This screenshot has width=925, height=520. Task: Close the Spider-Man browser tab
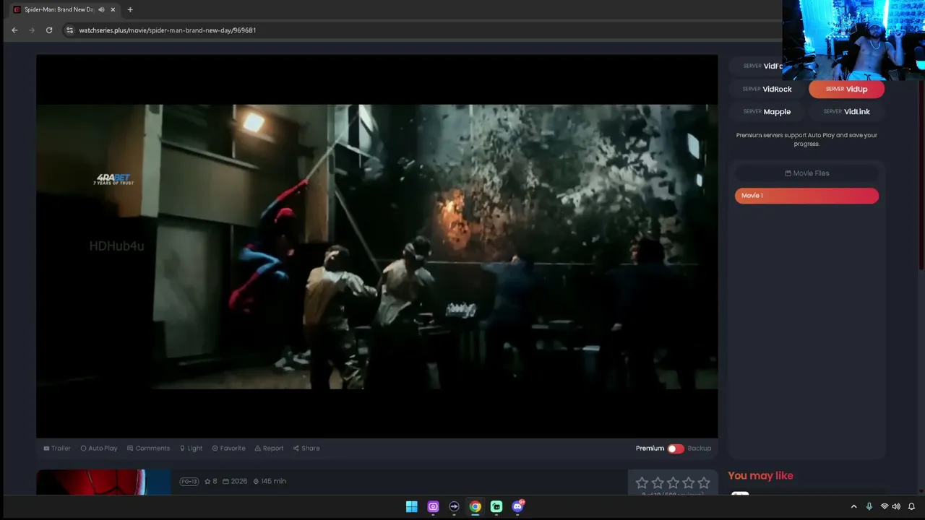[113, 9]
